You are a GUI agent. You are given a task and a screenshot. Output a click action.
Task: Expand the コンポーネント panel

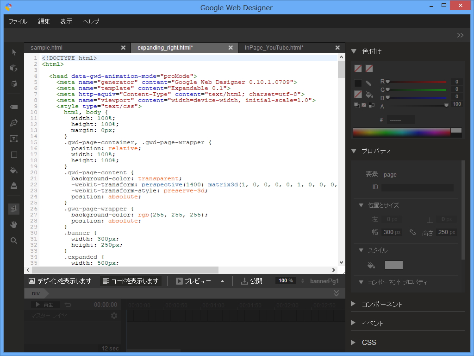(382, 305)
